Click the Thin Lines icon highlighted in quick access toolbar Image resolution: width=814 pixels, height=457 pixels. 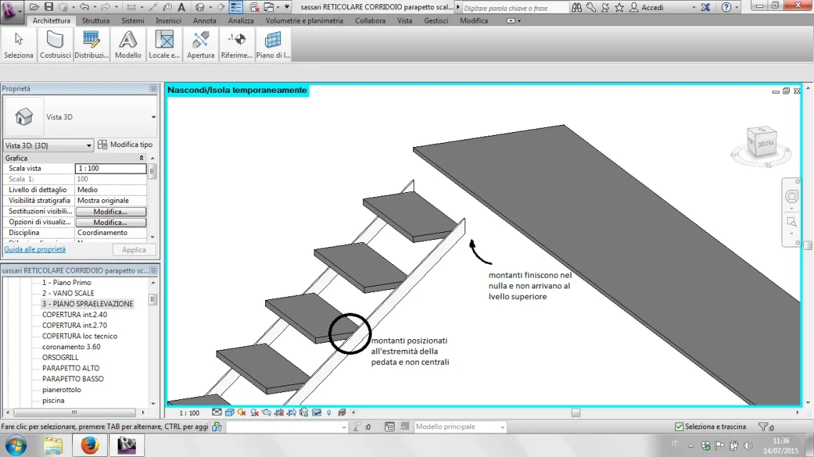click(x=236, y=6)
